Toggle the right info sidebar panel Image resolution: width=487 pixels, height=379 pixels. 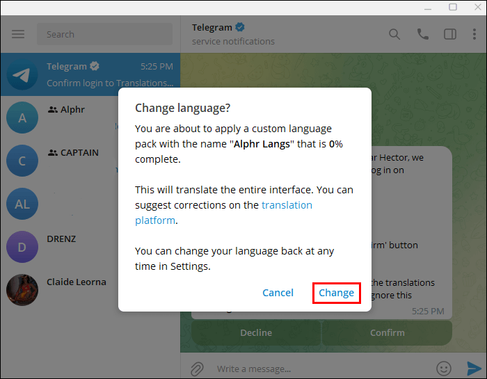click(450, 34)
